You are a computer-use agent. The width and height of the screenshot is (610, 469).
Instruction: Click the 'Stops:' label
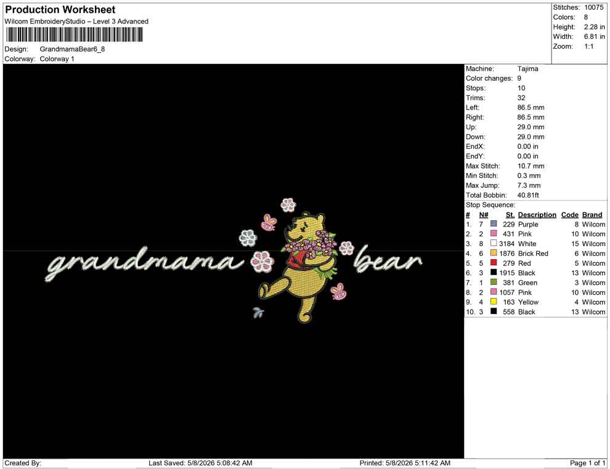[x=476, y=88]
